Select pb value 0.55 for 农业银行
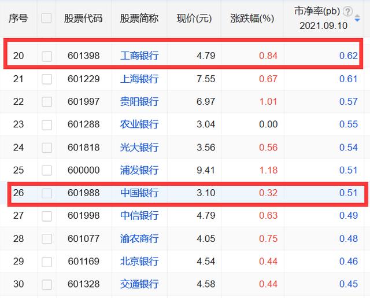This screenshot has height=298, width=370. [x=349, y=124]
